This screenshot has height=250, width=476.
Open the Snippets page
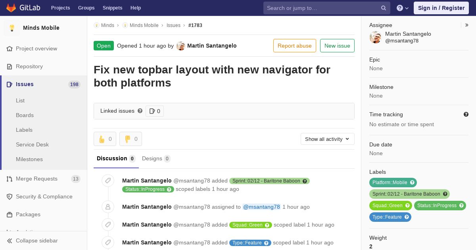click(x=112, y=8)
